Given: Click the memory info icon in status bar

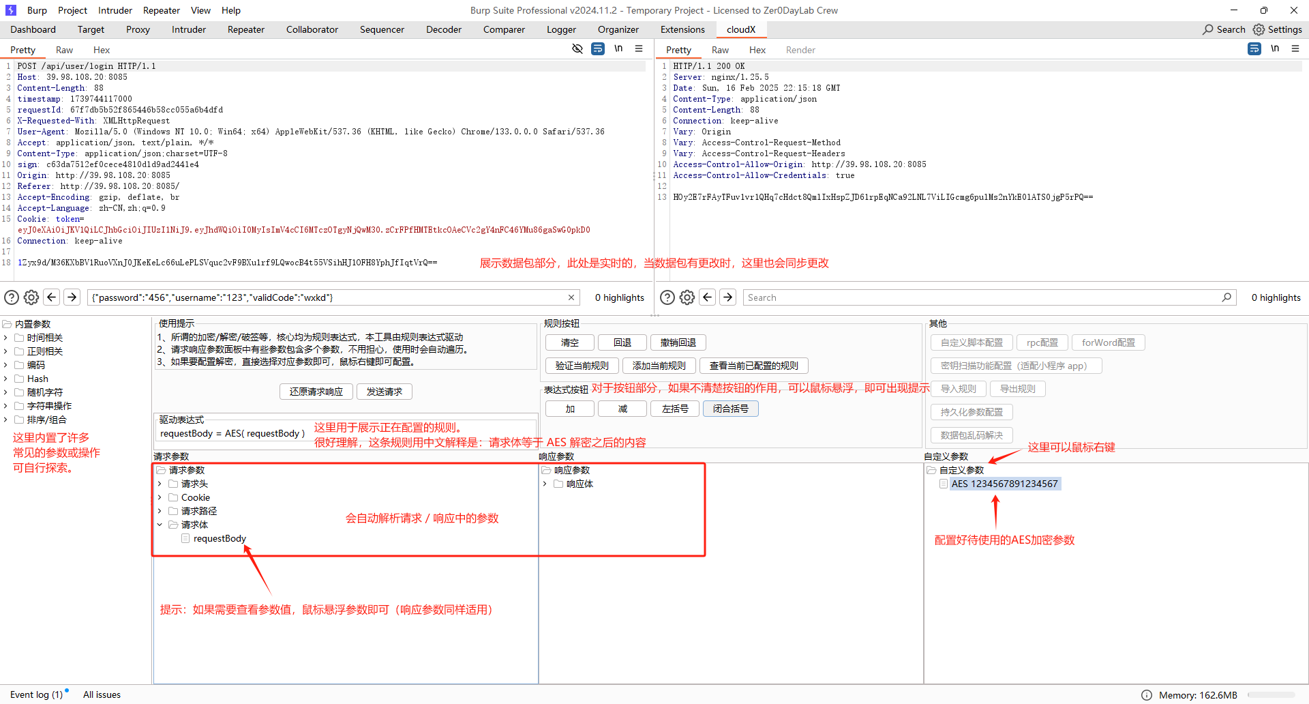Looking at the screenshot, I should point(1147,695).
